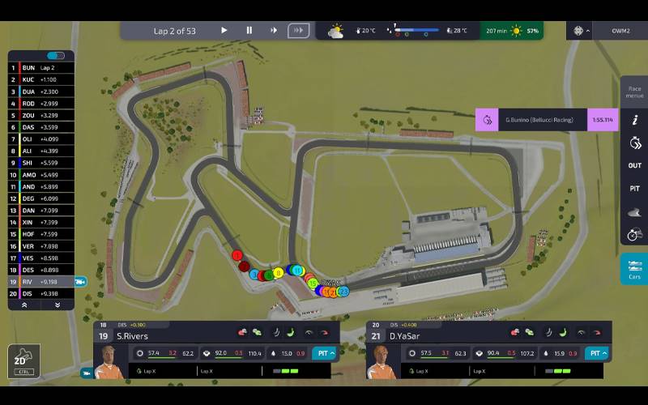Open the Cars panel tab
Viewport: 648px width, 405px height.
pyautogui.click(x=634, y=269)
